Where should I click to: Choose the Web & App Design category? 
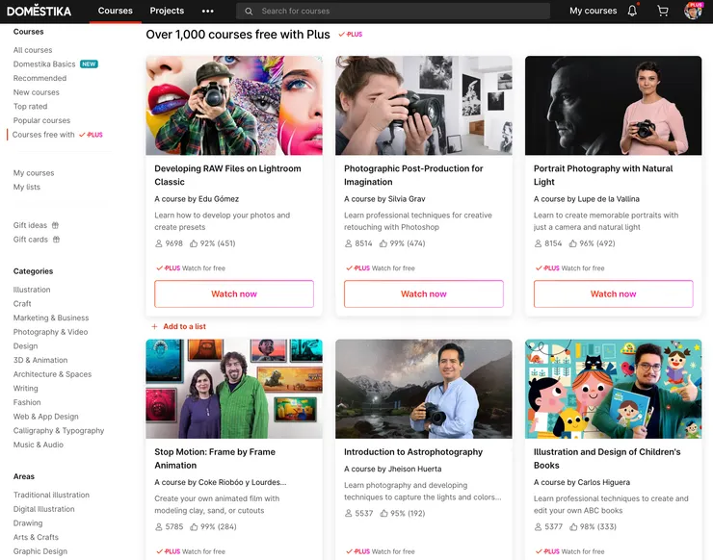tap(46, 417)
